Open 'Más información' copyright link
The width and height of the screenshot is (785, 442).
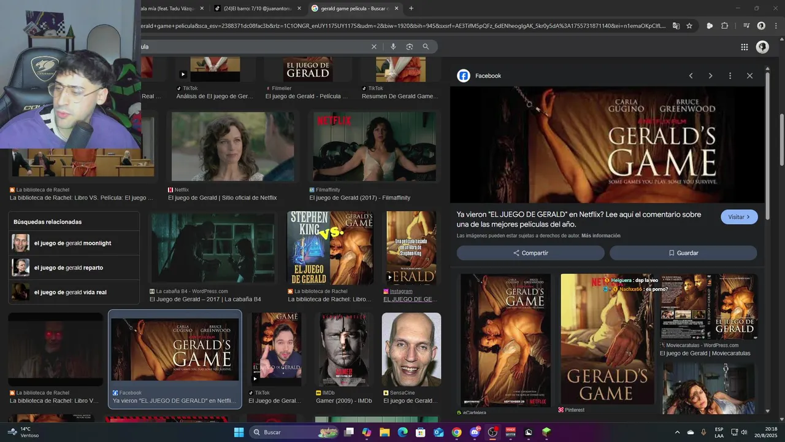600,236
